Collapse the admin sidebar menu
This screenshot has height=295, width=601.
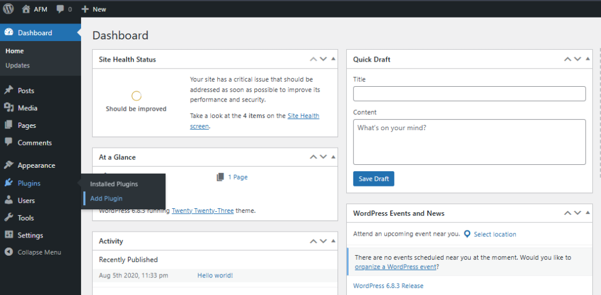(33, 252)
